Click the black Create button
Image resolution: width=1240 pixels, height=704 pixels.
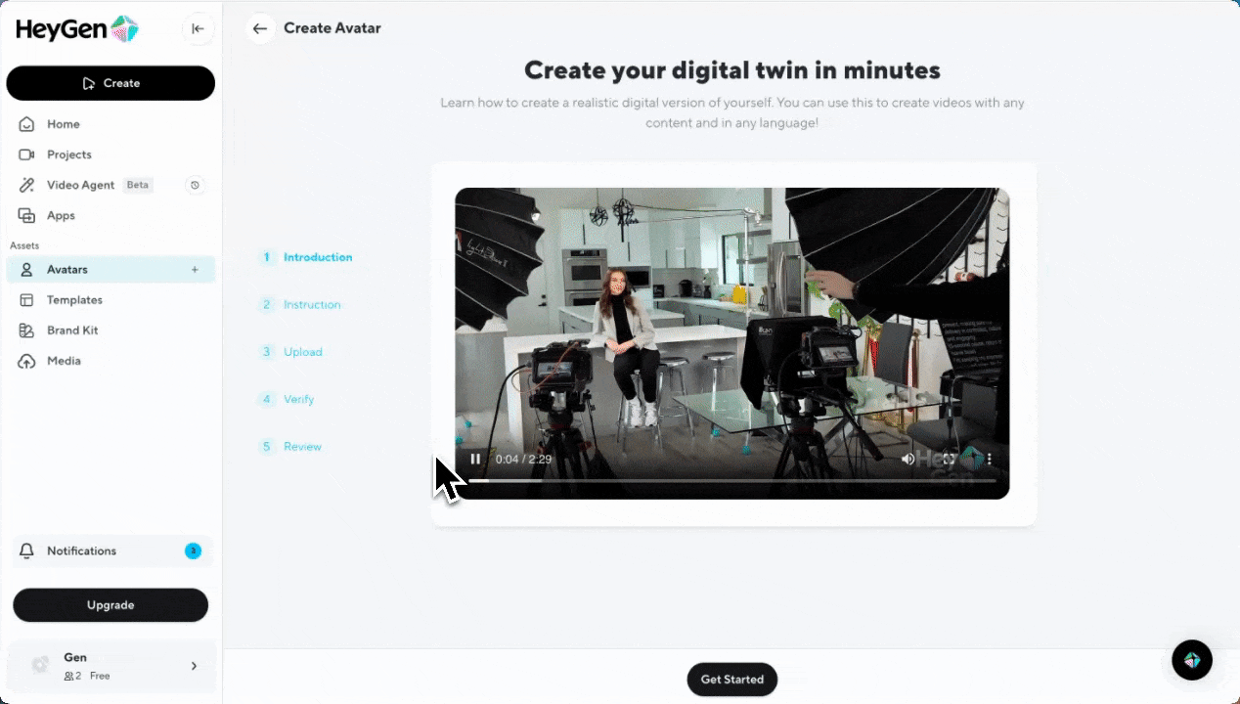point(111,83)
